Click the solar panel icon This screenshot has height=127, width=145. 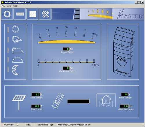(x=19, y=103)
